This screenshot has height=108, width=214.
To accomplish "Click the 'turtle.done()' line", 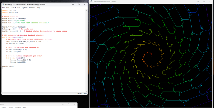I will point(9,66).
